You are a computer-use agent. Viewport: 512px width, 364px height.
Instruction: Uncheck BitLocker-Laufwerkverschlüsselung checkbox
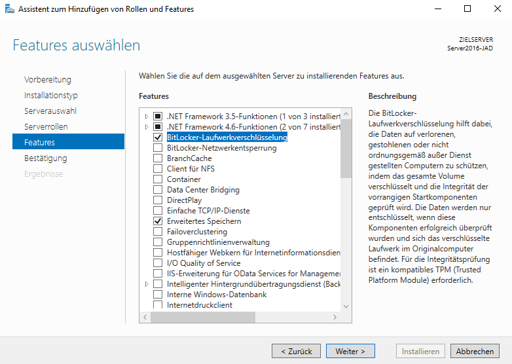point(157,137)
